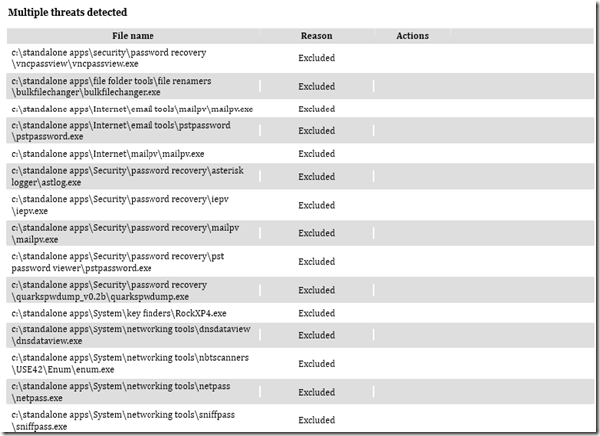Click the Reason column header
This screenshot has width=600, height=436.
[x=316, y=36]
